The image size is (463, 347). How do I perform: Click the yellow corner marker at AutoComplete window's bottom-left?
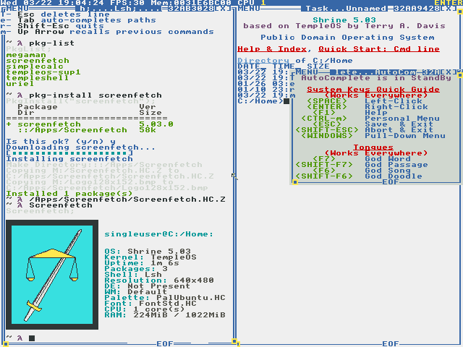pyautogui.click(x=295, y=182)
